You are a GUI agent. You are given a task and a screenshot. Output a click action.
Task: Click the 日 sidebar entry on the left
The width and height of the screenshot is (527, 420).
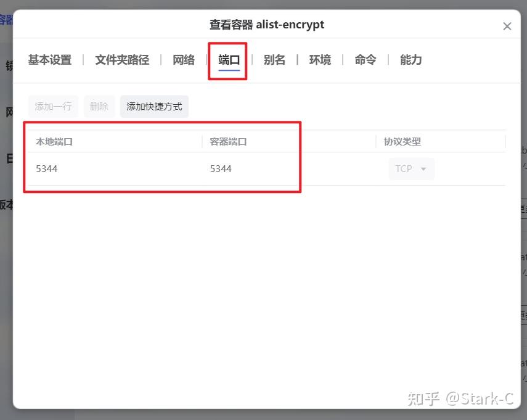pos(7,159)
